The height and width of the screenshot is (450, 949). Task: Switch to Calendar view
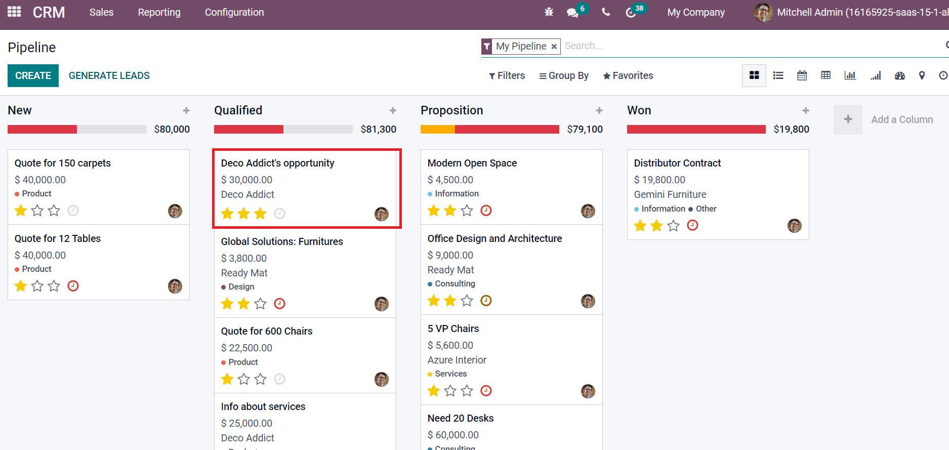802,75
